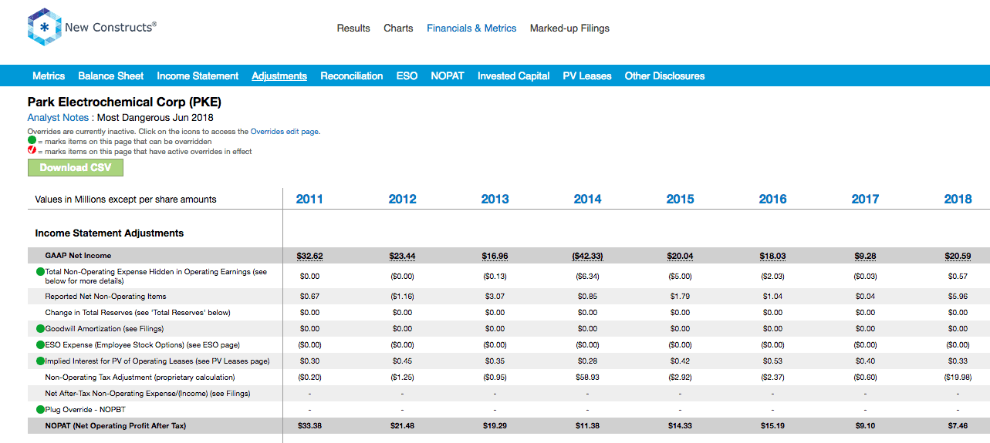
Task: Click the ($6.34) hidden non-operating expense value
Action: coord(587,276)
